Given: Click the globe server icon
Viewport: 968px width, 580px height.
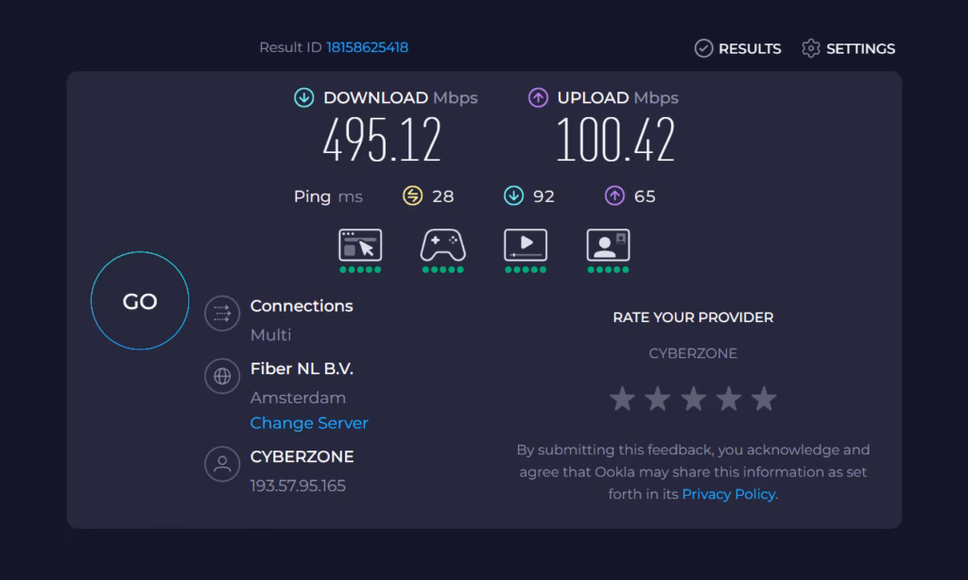Looking at the screenshot, I should coord(222,376).
